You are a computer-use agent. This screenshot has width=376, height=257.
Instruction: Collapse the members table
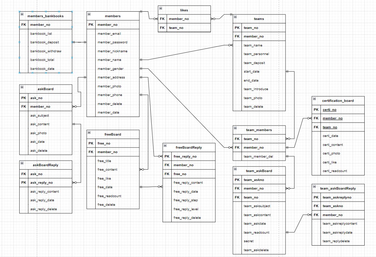[89, 14]
